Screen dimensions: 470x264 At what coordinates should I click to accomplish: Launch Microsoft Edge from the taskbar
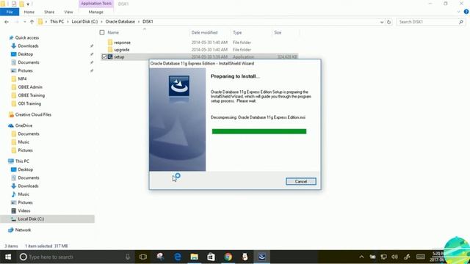point(178,257)
